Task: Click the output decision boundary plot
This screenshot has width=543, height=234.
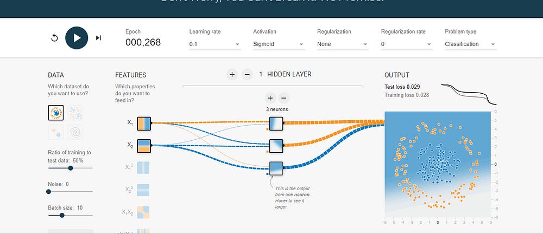Action: click(x=438, y=164)
